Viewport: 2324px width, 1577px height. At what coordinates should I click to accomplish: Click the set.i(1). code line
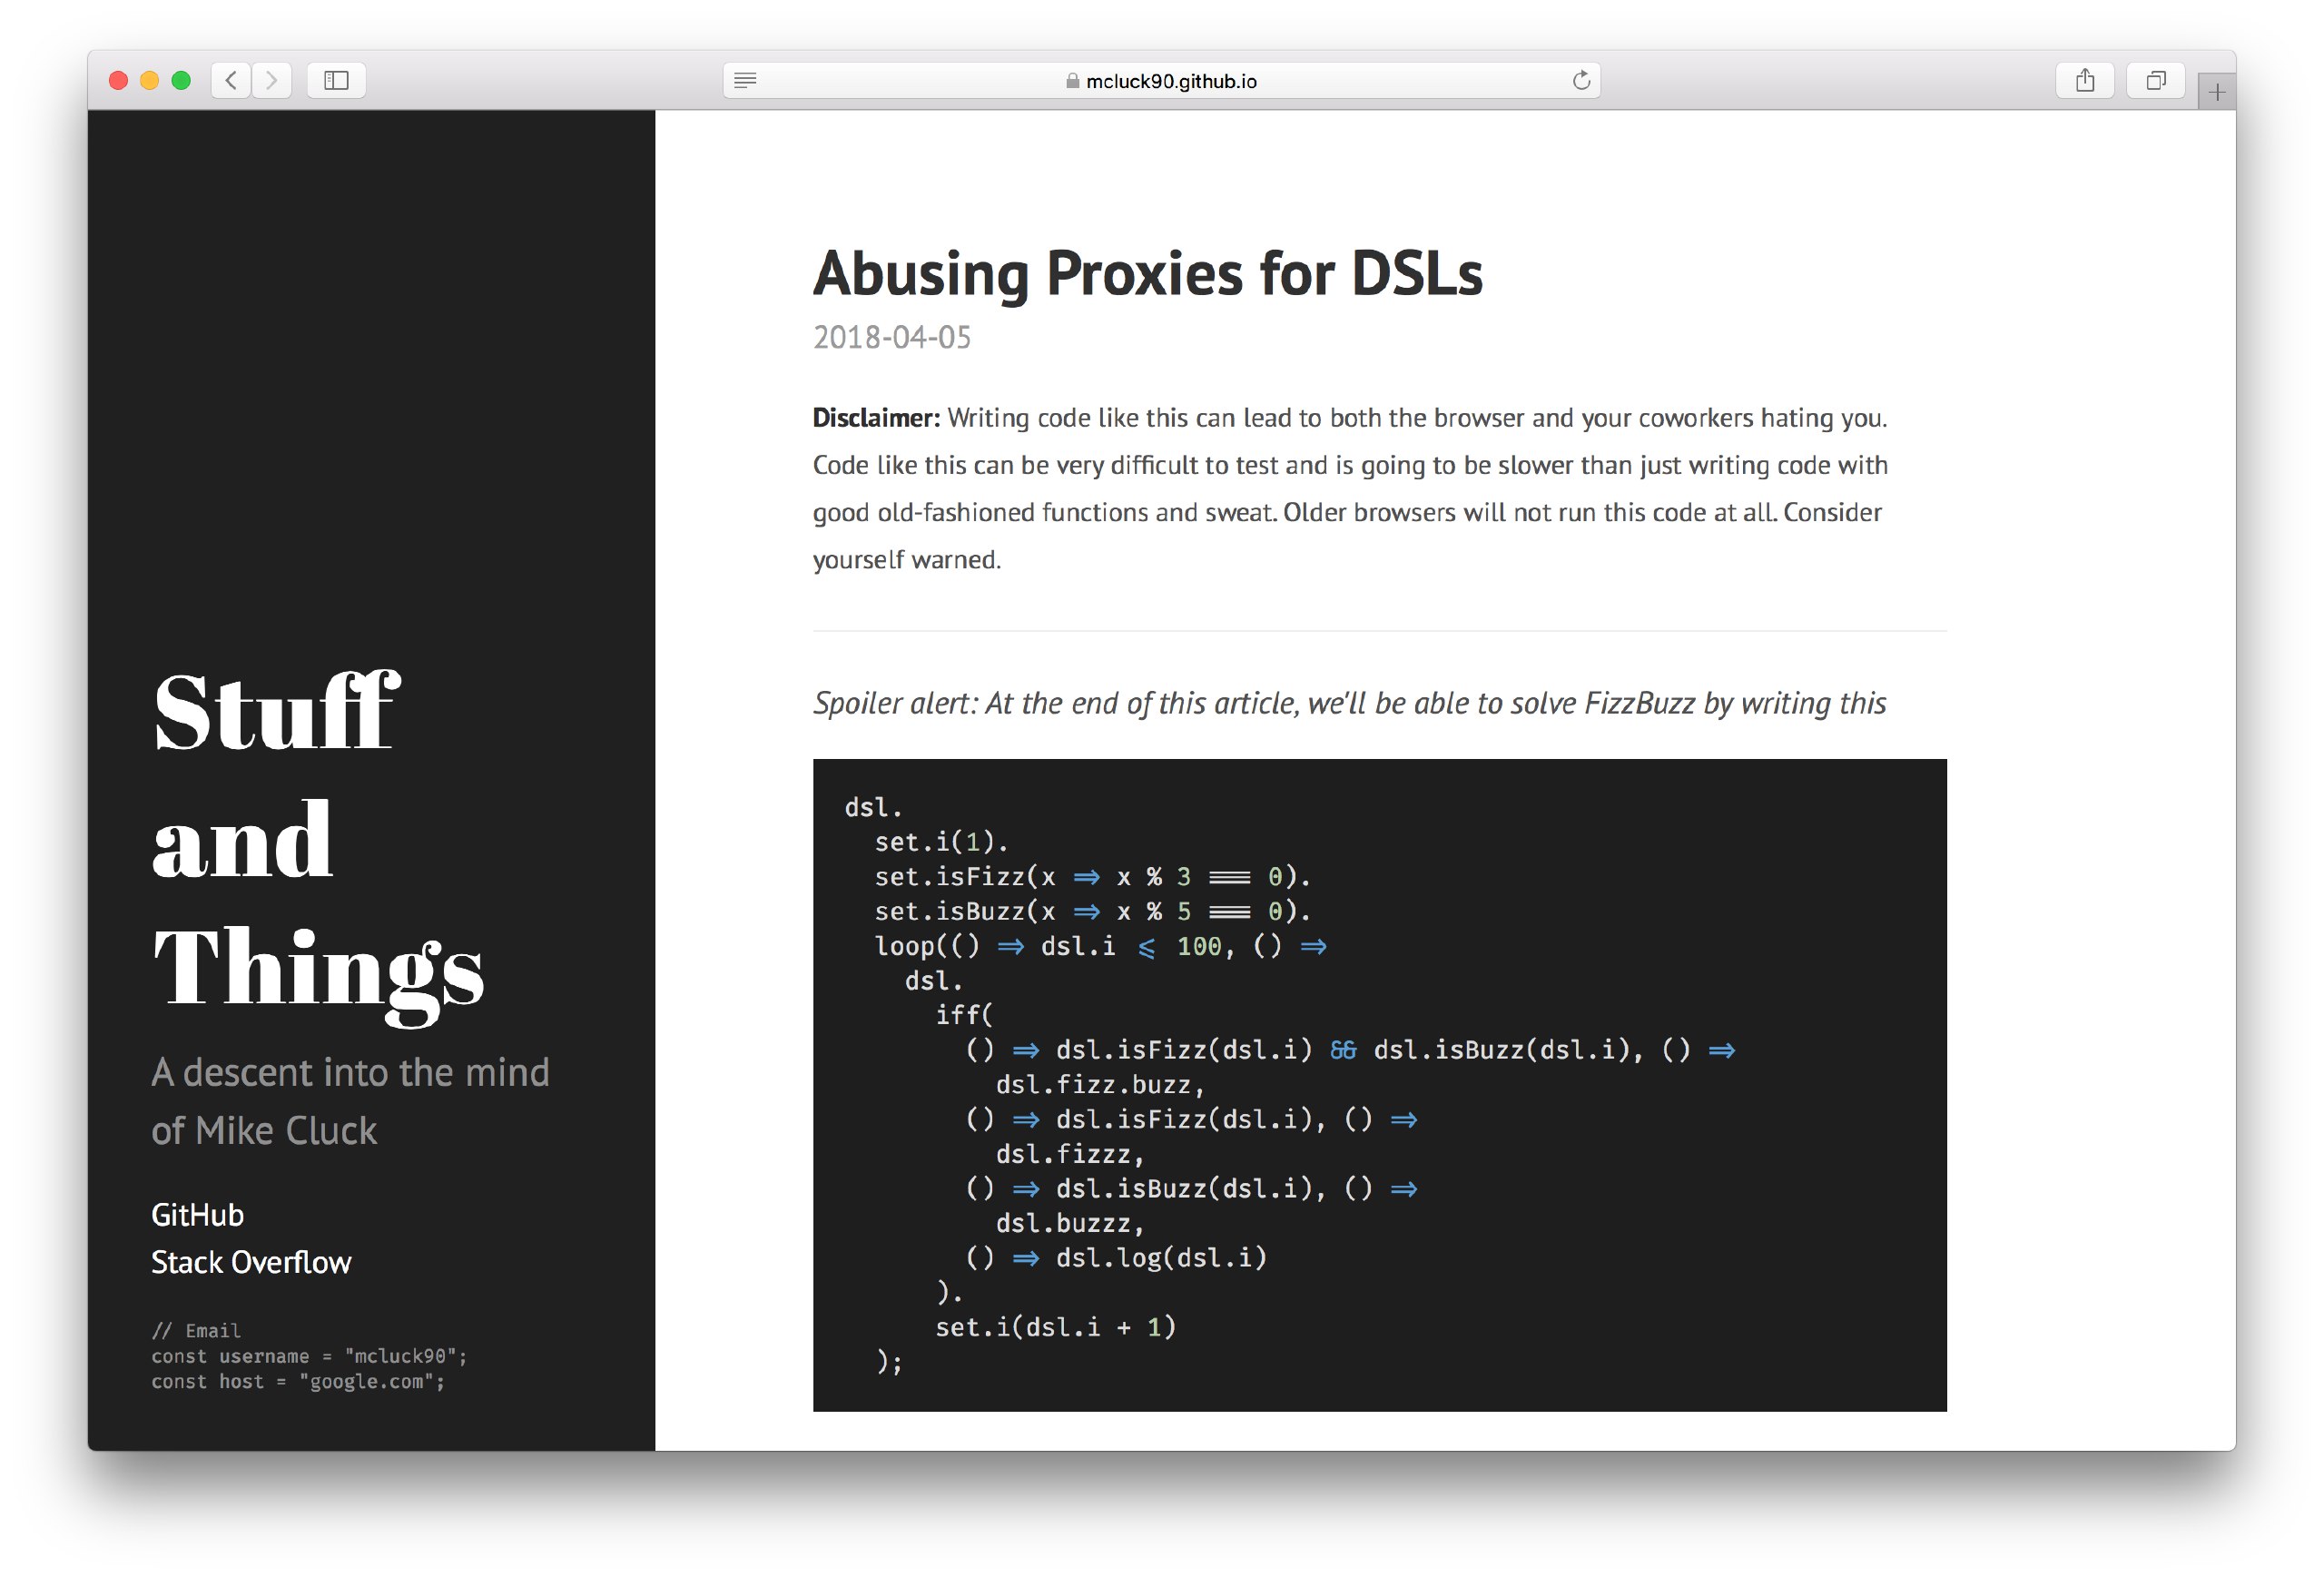click(941, 842)
